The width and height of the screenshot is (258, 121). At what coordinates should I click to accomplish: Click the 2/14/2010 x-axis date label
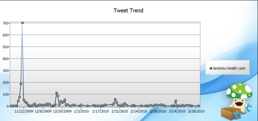point(139,111)
